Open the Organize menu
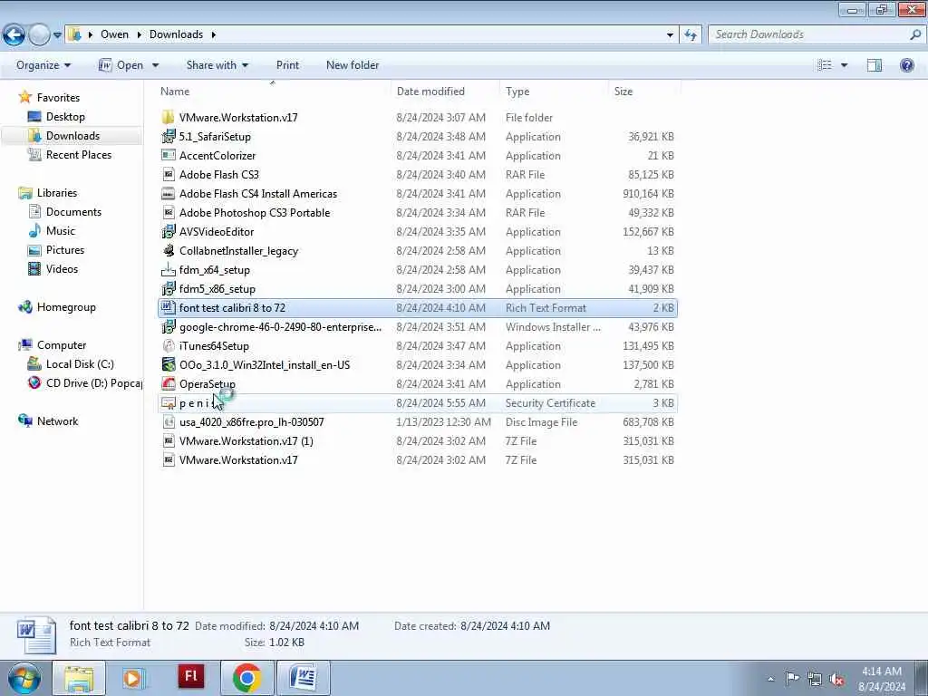 tap(43, 65)
